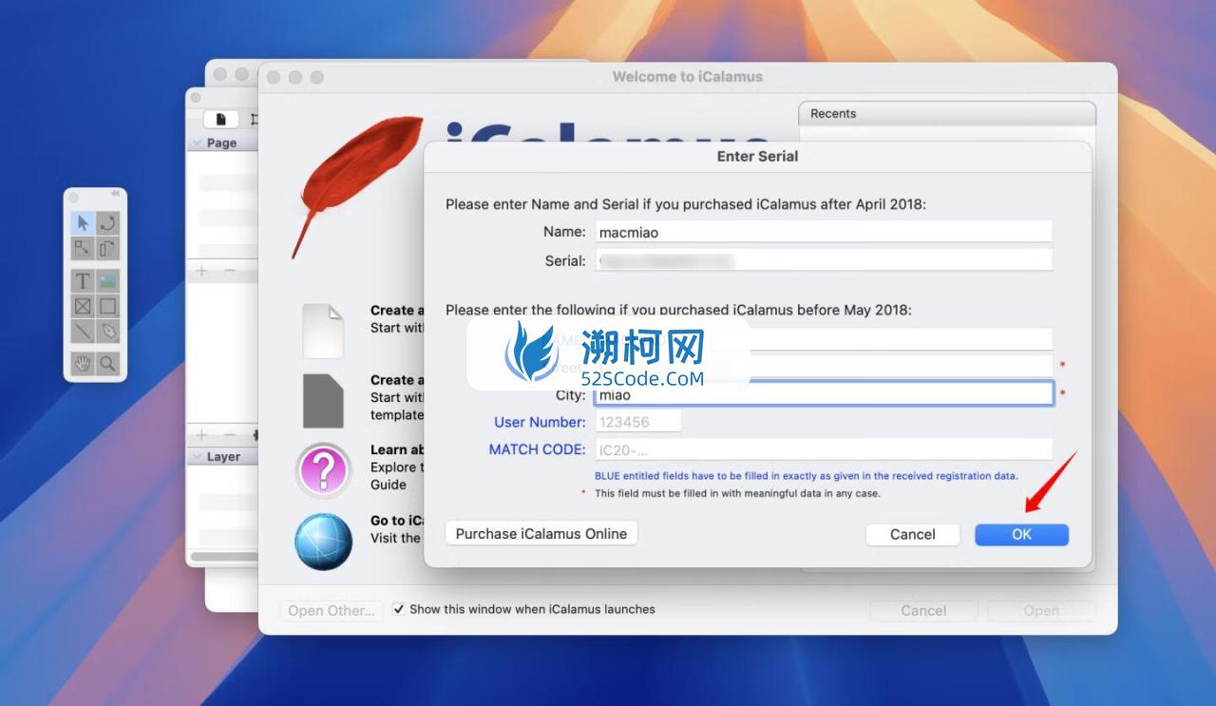Click the User Number field
Screen dimensions: 1216x706
point(637,422)
